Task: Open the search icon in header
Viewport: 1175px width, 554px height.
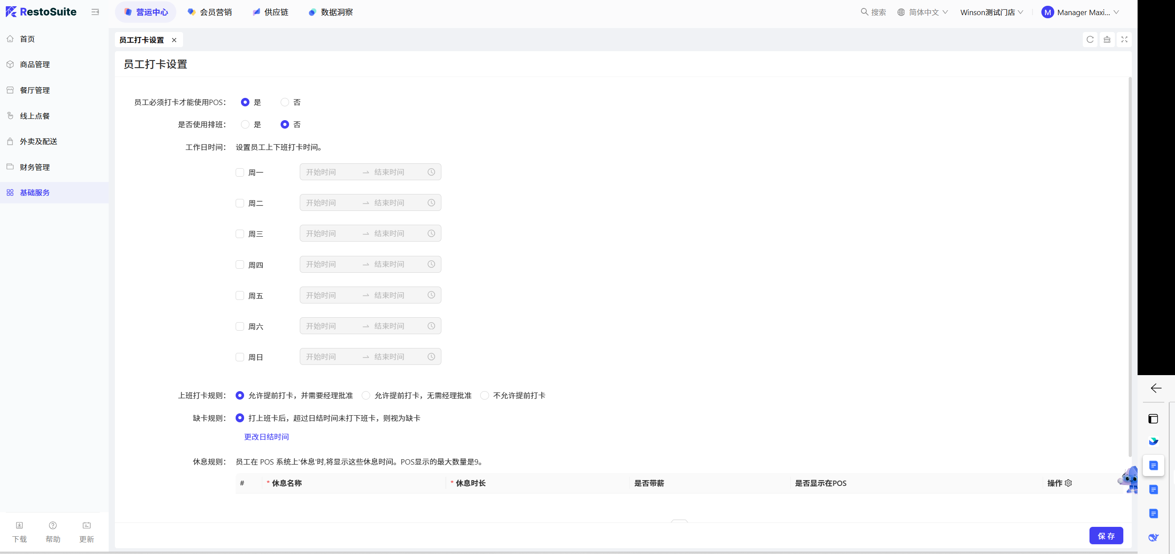Action: (x=864, y=12)
